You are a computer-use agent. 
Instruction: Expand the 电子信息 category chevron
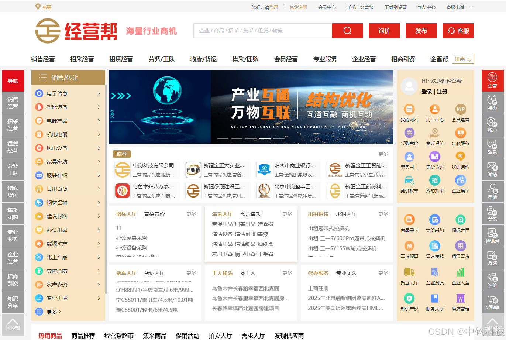[99, 93]
